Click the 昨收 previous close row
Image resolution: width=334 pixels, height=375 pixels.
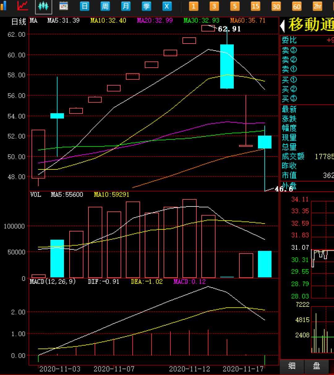[x=307, y=166]
